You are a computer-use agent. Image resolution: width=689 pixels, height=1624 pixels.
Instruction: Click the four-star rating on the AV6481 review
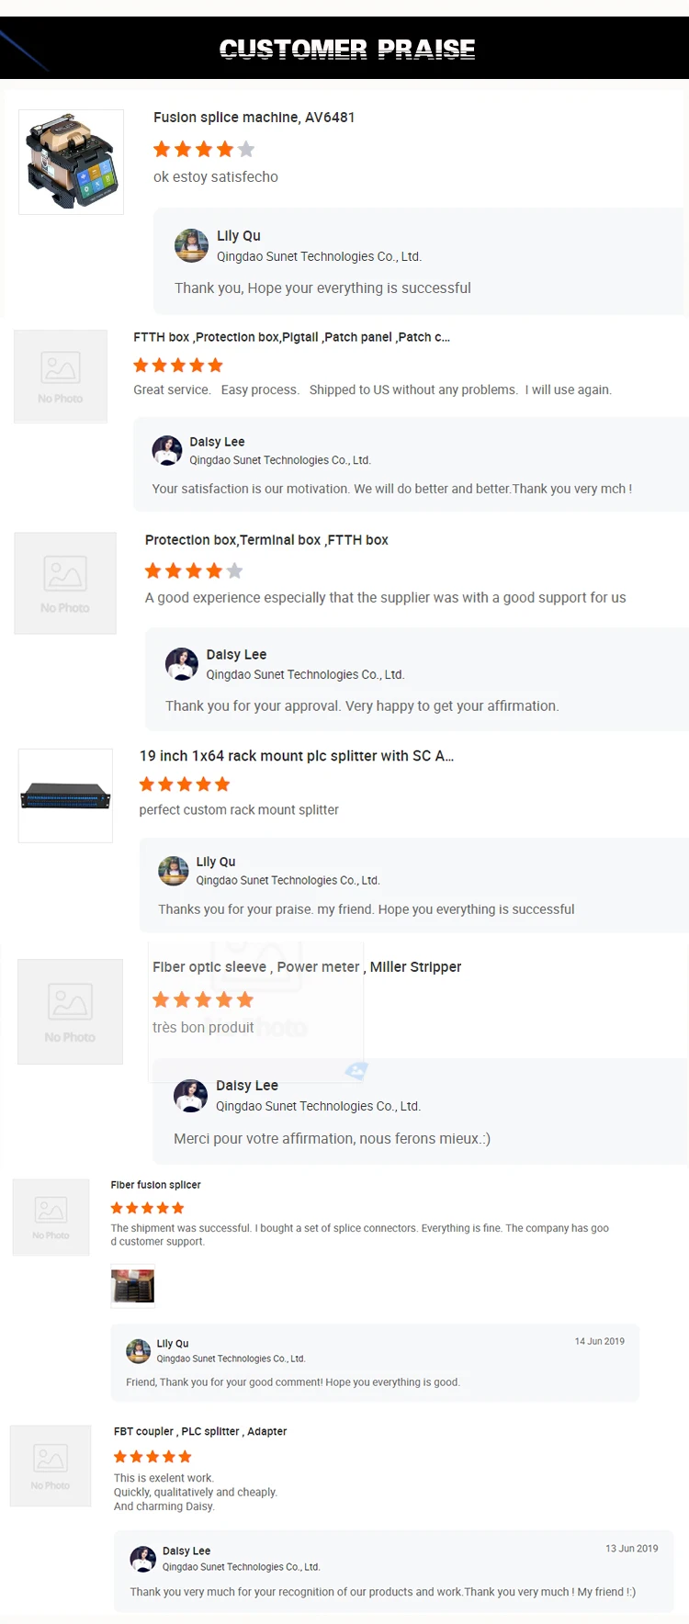pyautogui.click(x=203, y=149)
